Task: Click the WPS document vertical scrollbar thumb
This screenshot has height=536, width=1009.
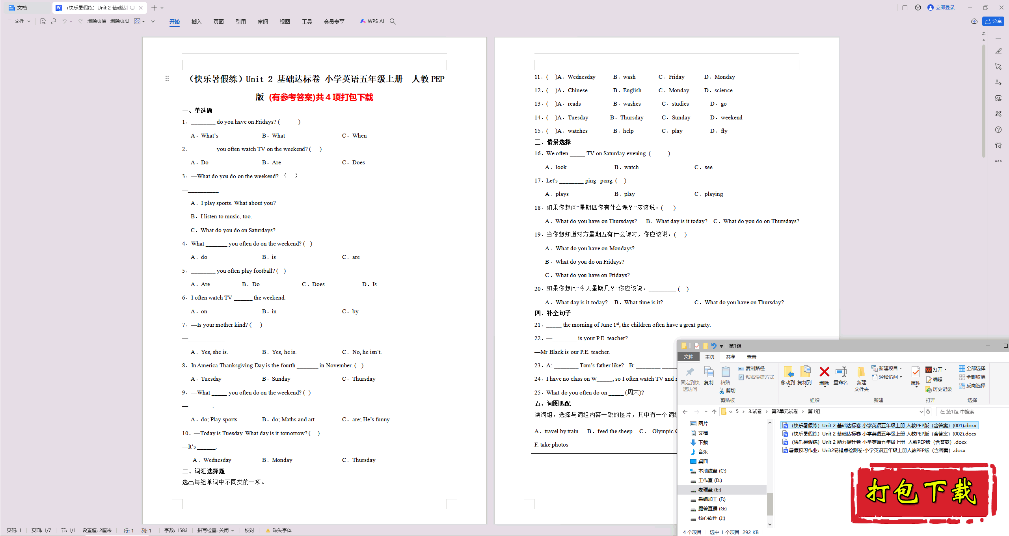Action: point(984,100)
